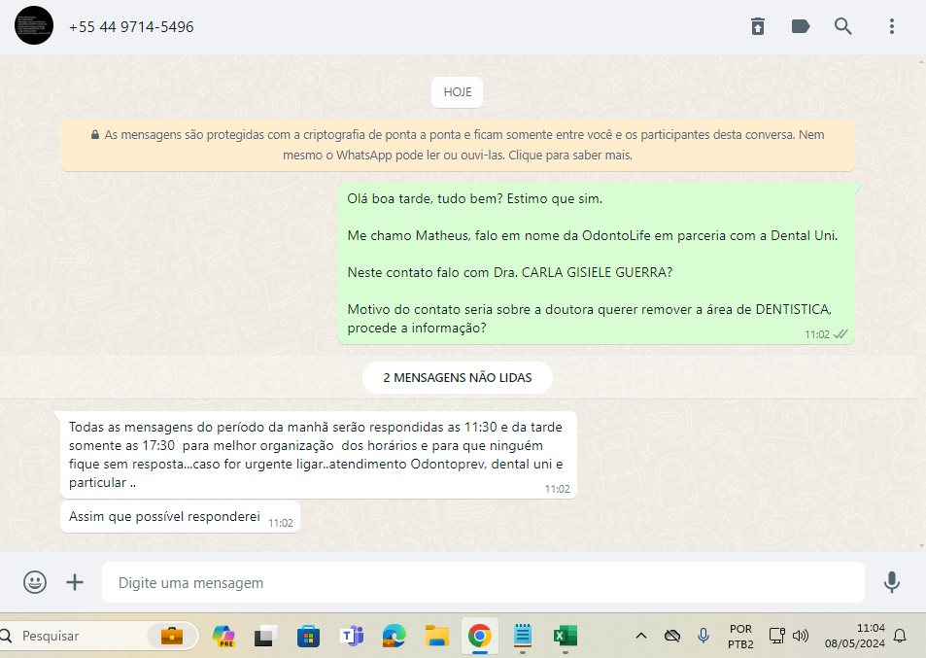Open the emoji picker
Image resolution: width=926 pixels, height=658 pixels.
pos(35,582)
